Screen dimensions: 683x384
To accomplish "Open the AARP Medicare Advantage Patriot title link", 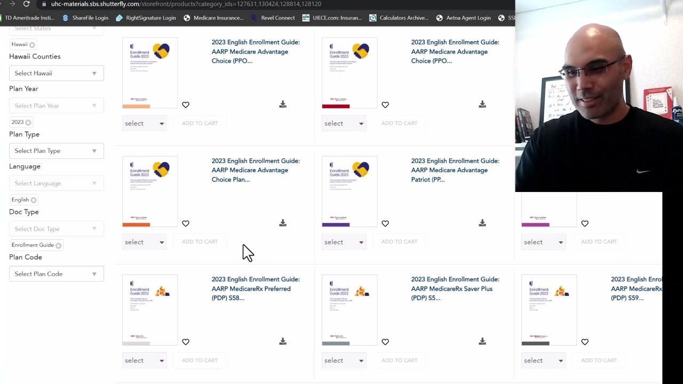I will (x=455, y=170).
